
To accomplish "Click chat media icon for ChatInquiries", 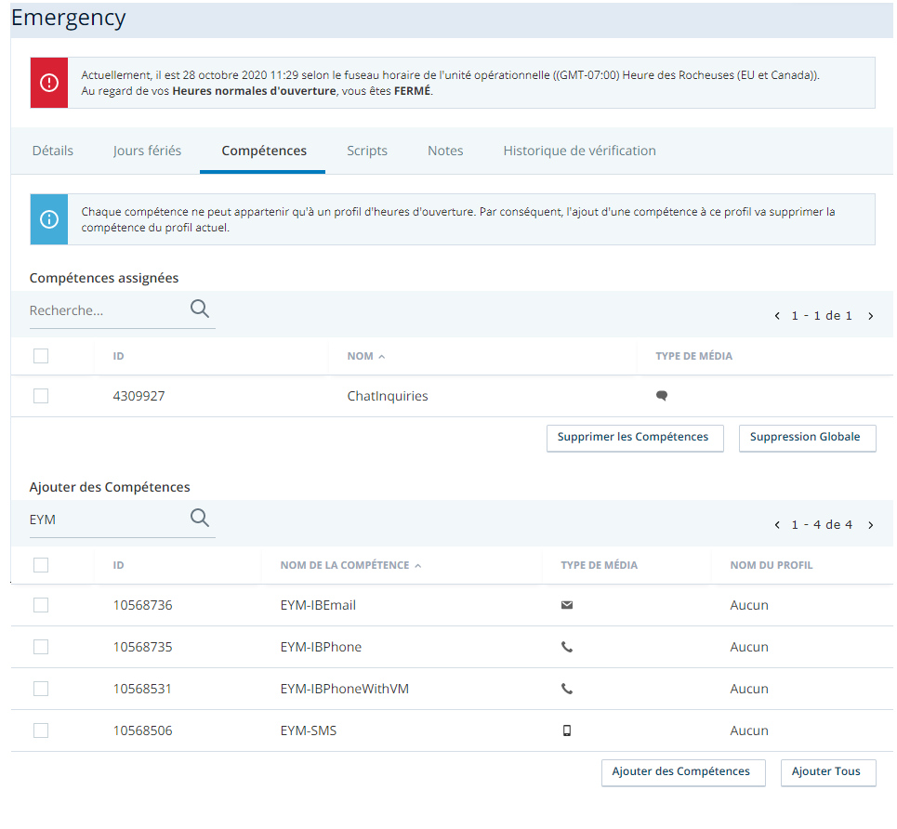I will click(662, 396).
